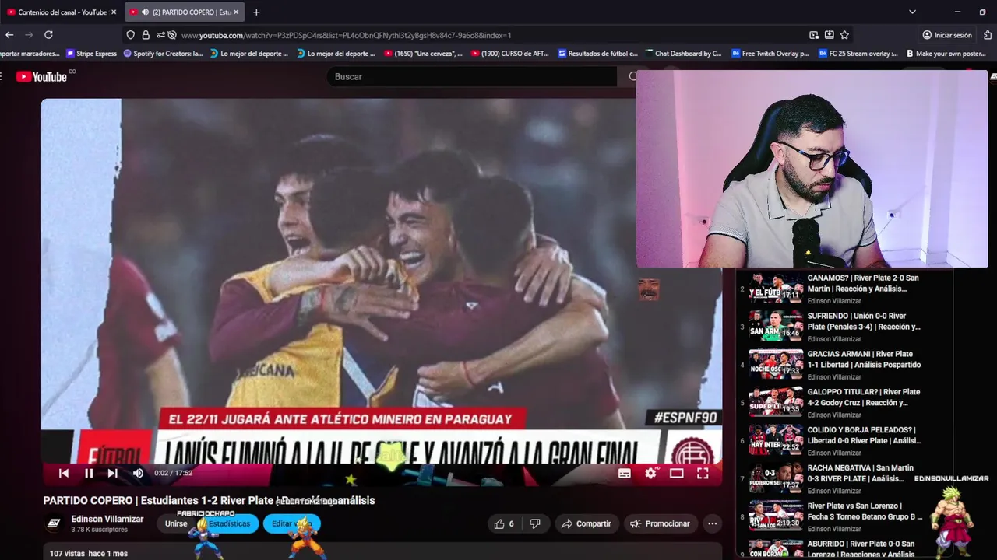Open Chat Dashboard bookmark
This screenshot has height=560, width=997.
pos(683,54)
